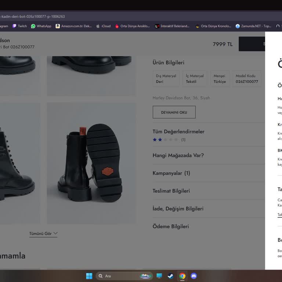Open the WhatsApp bookmark
Screen dimensions: 282x282
pos(41,26)
